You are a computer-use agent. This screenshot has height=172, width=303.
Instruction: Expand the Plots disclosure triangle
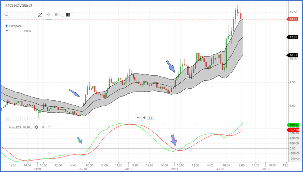click(7, 30)
